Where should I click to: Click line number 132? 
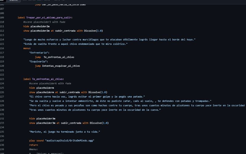2,118
